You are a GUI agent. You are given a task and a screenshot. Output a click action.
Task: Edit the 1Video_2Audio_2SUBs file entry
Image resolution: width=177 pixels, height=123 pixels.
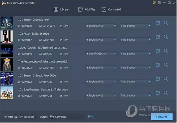tap(158, 51)
